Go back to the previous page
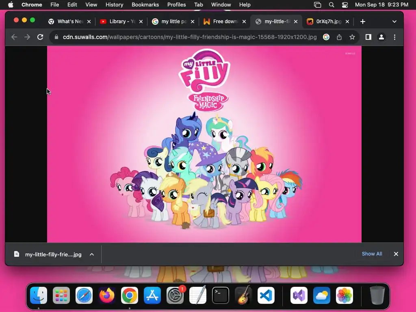416x312 pixels. click(x=14, y=37)
